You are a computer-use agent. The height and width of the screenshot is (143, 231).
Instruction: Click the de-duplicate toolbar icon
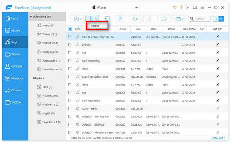(x=164, y=18)
